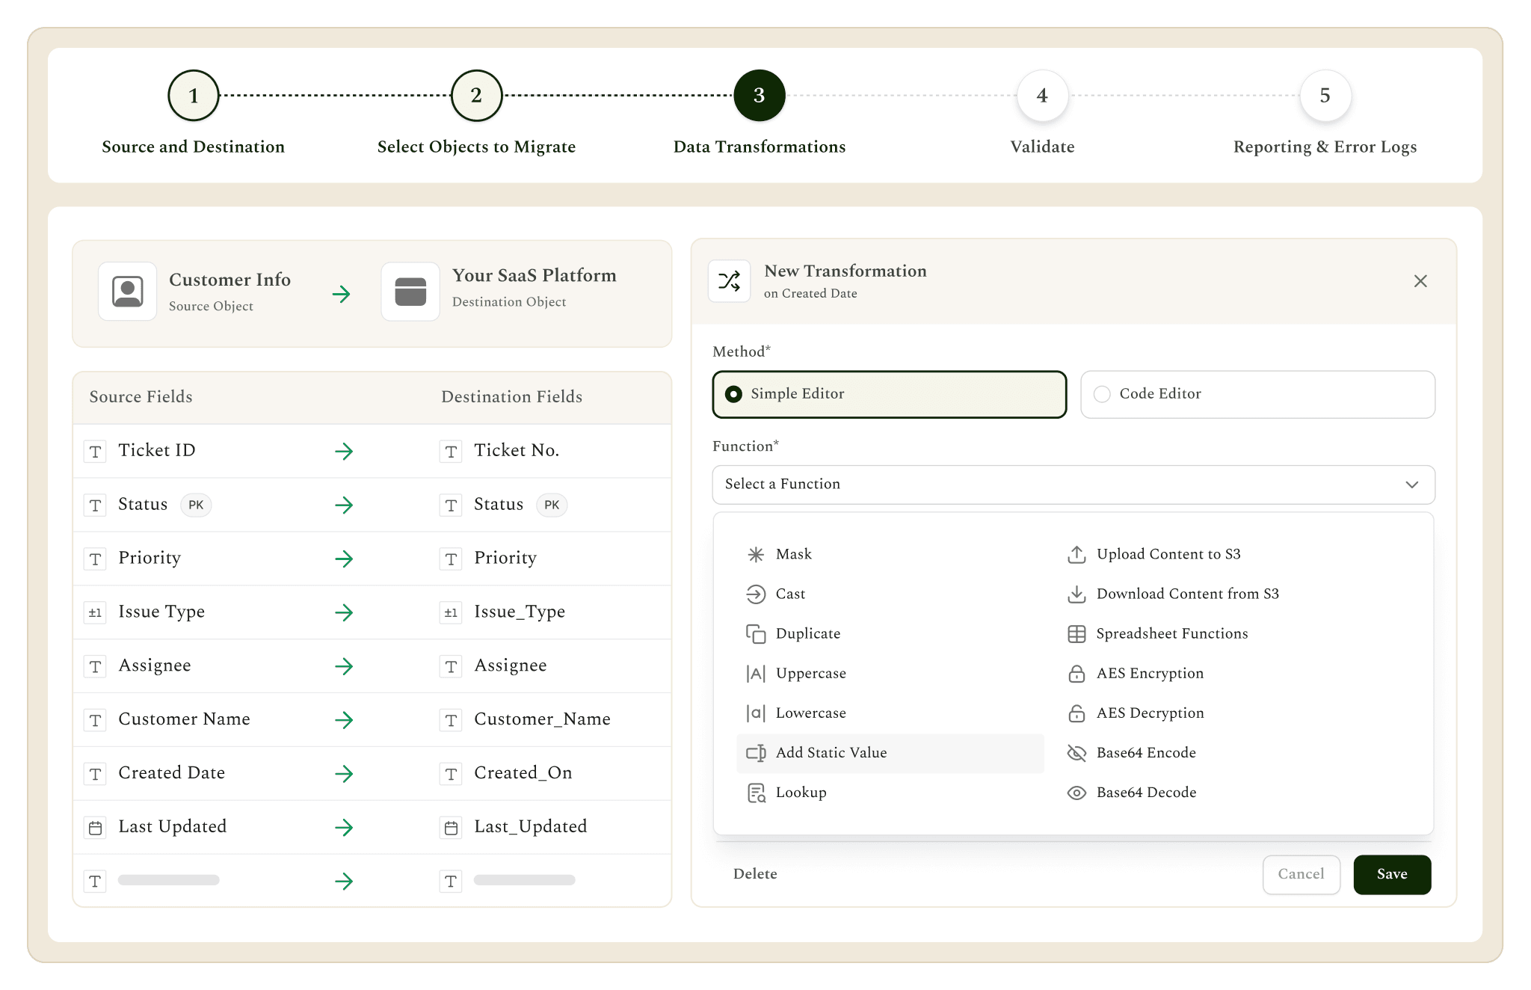The height and width of the screenshot is (990, 1531).
Task: Click the Save button
Action: [1392, 874]
